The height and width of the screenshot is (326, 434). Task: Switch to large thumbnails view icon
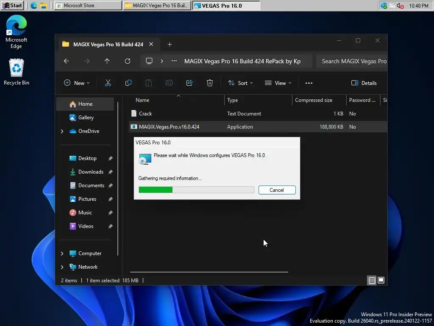381,281
